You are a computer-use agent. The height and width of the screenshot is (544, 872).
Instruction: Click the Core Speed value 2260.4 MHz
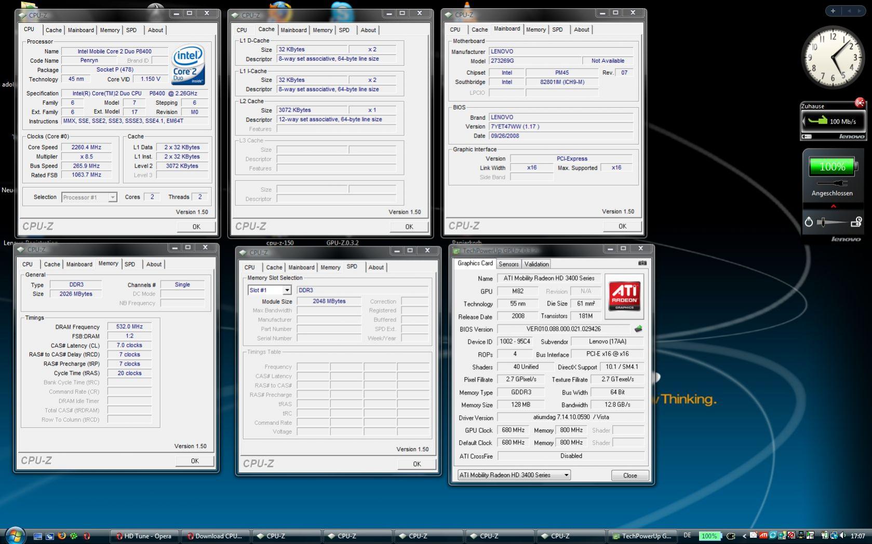click(86, 147)
